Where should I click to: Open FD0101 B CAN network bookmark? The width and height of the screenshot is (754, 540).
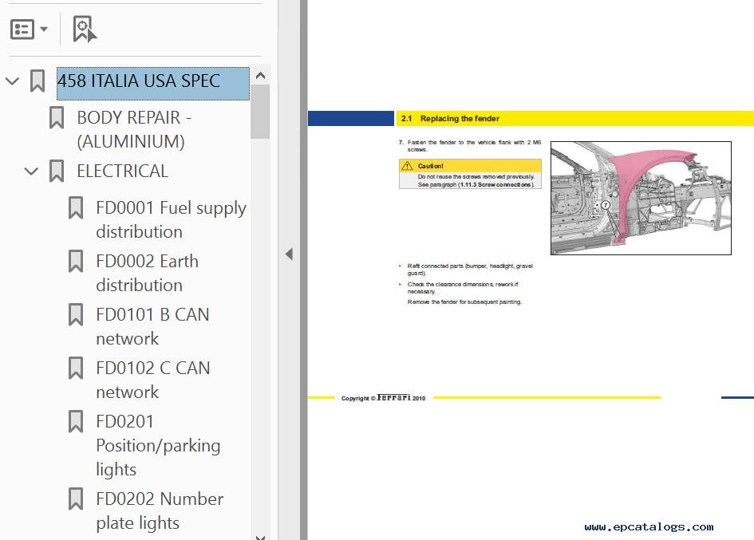153,326
